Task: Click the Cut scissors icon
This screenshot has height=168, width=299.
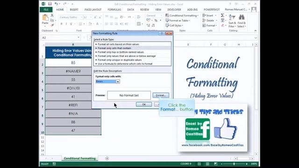Action: 52,15
